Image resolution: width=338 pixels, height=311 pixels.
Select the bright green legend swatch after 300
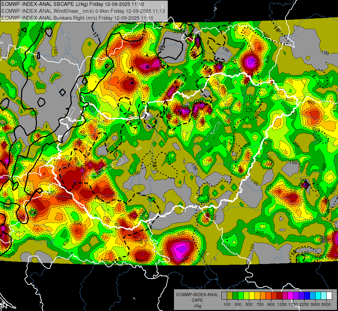pos(241,296)
